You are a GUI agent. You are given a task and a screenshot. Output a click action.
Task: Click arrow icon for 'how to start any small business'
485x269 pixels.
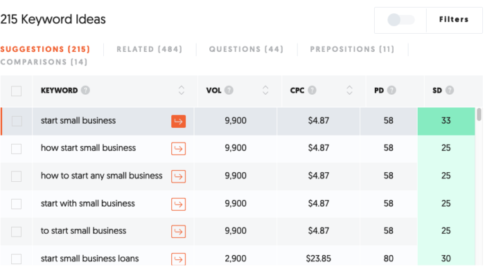coord(179,176)
